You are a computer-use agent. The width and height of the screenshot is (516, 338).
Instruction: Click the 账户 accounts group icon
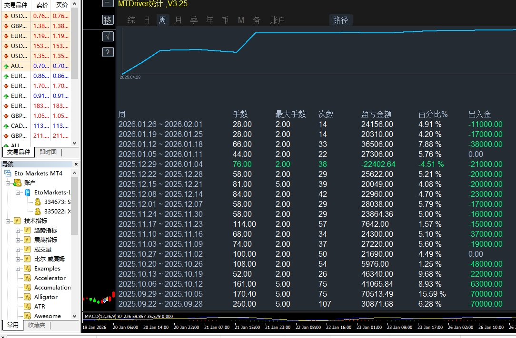coord(18,183)
